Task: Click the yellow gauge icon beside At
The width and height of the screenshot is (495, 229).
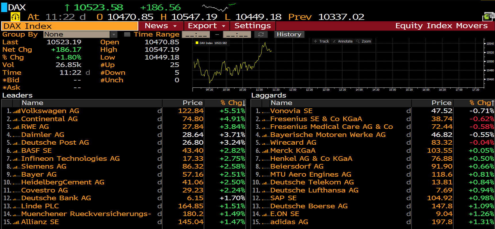Action: point(15,17)
